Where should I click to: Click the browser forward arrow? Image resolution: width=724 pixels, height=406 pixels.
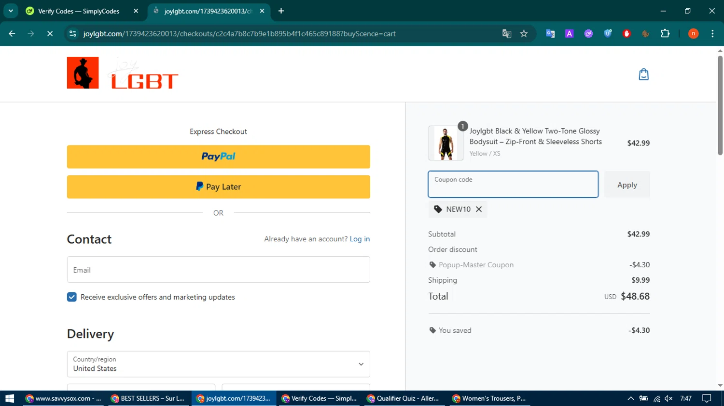pyautogui.click(x=31, y=34)
